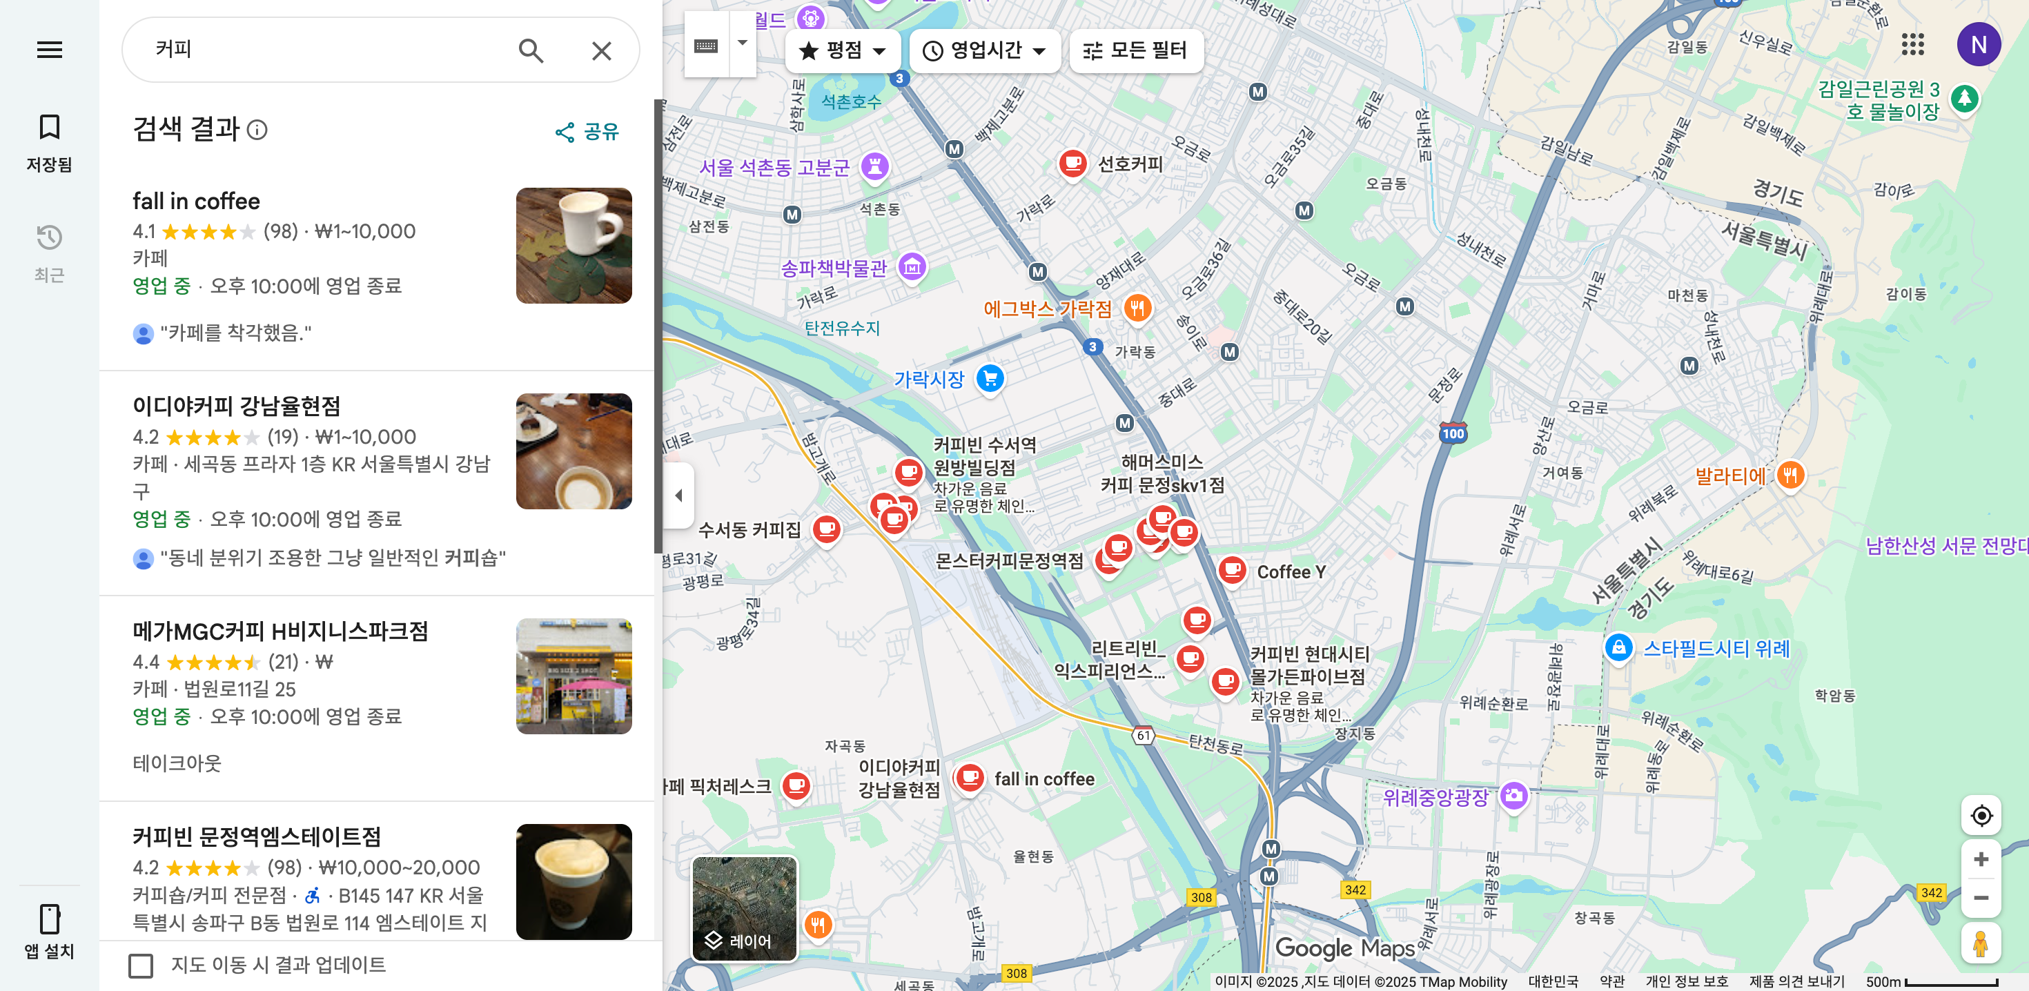Click into the 커피 search field
The image size is (2029, 991).
tap(327, 50)
